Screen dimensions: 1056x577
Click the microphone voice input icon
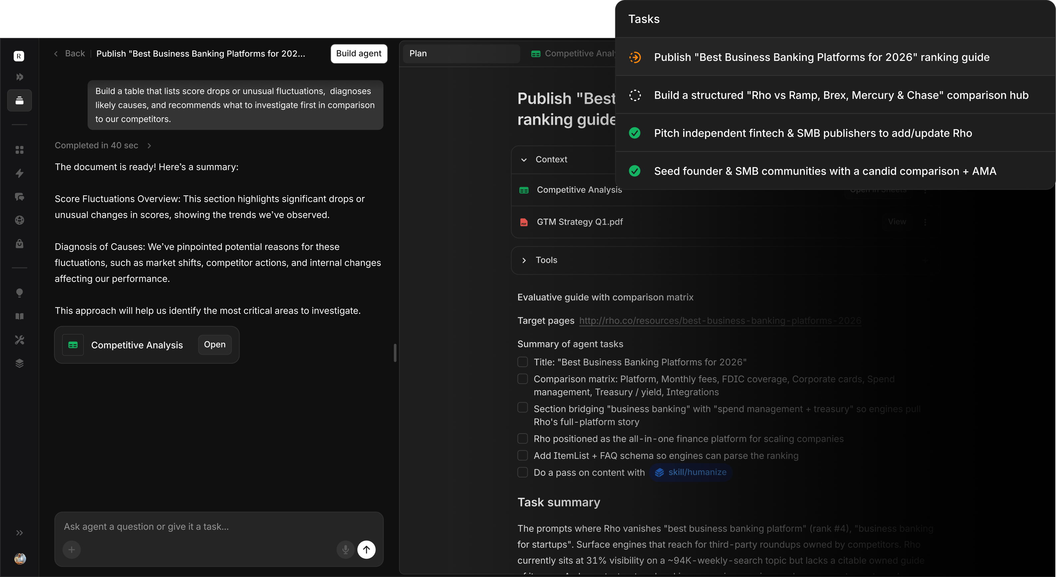click(x=345, y=550)
